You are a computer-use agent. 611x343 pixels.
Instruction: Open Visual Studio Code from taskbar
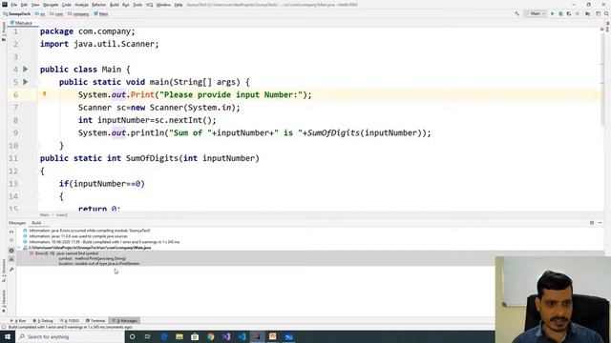click(x=242, y=336)
